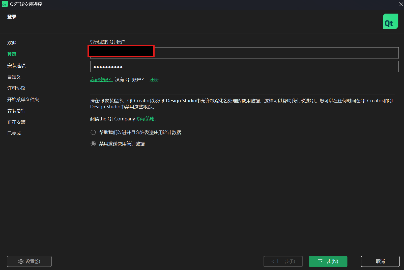Click the 安装总结 step in the sidebar
404x270 pixels.
tap(16, 111)
